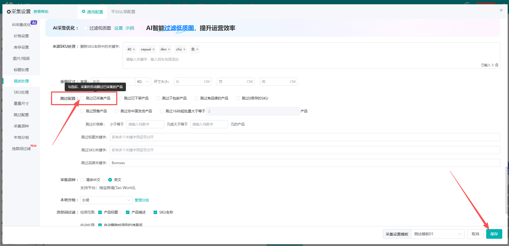Click the 1688起批量 quantity field
This screenshot has height=246, width=509.
click(x=253, y=111)
